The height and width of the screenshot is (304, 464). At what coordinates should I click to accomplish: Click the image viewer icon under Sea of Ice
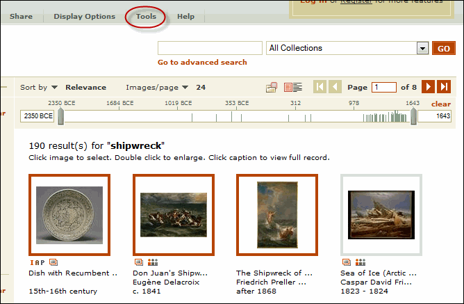tap(347, 262)
